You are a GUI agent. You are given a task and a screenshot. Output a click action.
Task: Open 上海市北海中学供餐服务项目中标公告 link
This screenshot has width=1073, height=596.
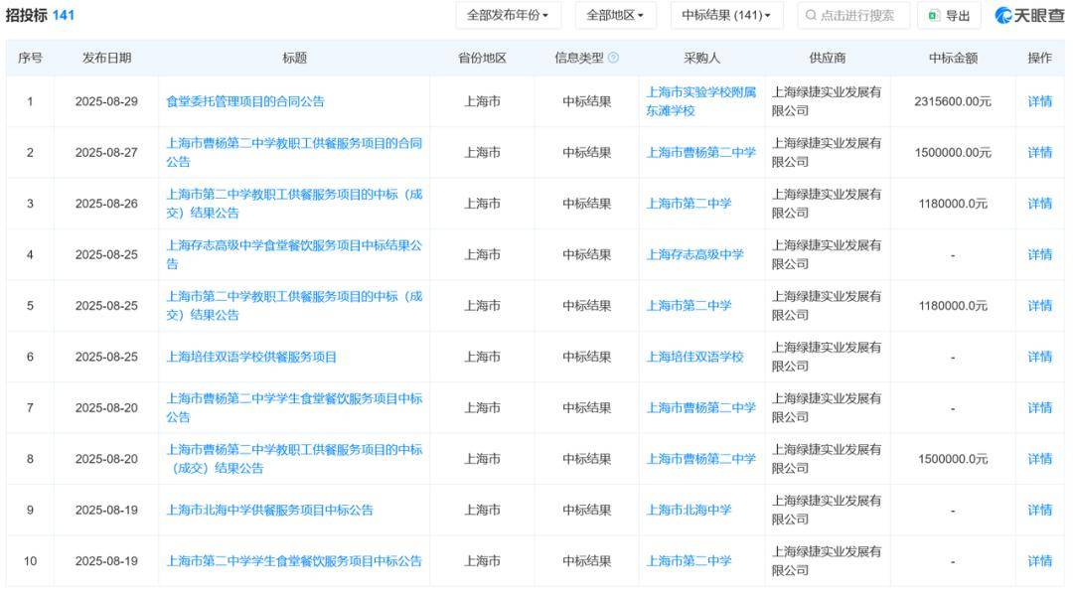[x=269, y=510]
